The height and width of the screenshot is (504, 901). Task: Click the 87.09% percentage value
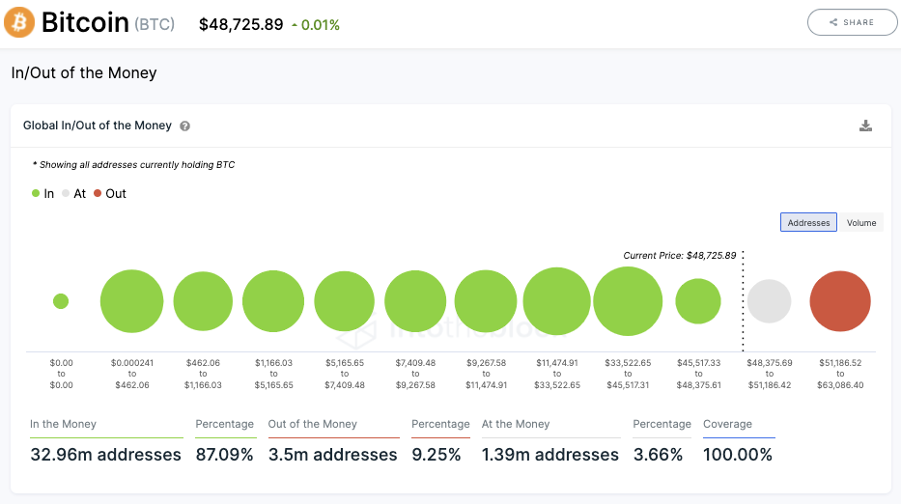[225, 455]
